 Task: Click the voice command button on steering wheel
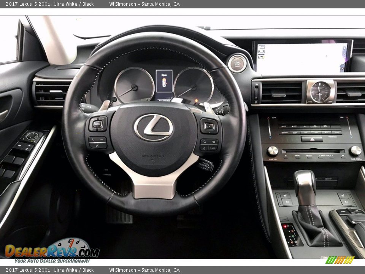tap(98, 146)
